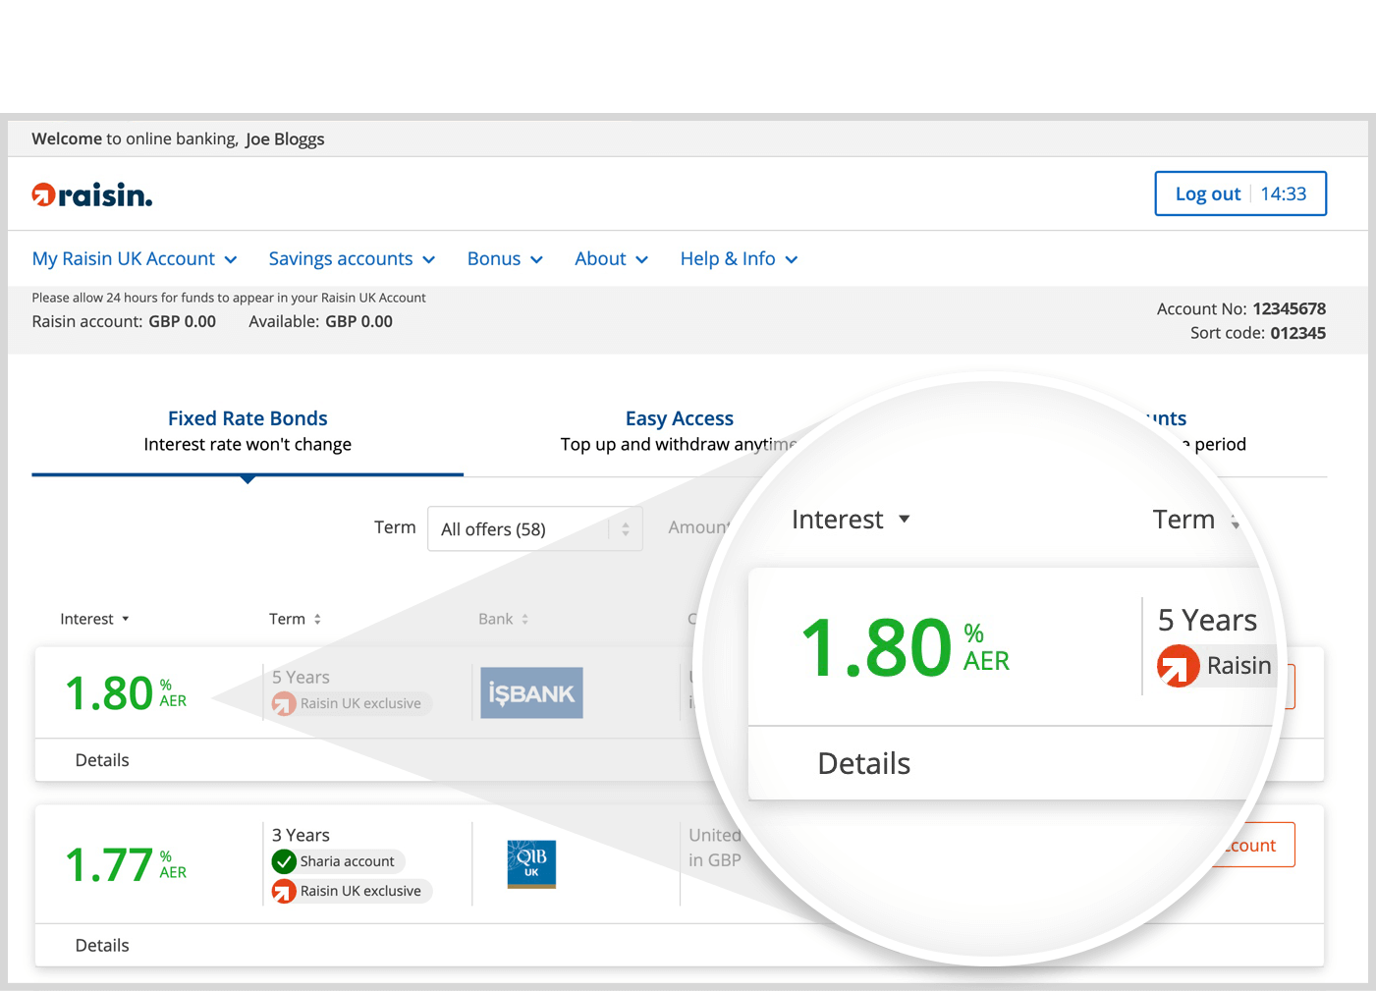This screenshot has width=1376, height=991.
Task: Click the green Sharia account check icon
Action: tap(284, 861)
